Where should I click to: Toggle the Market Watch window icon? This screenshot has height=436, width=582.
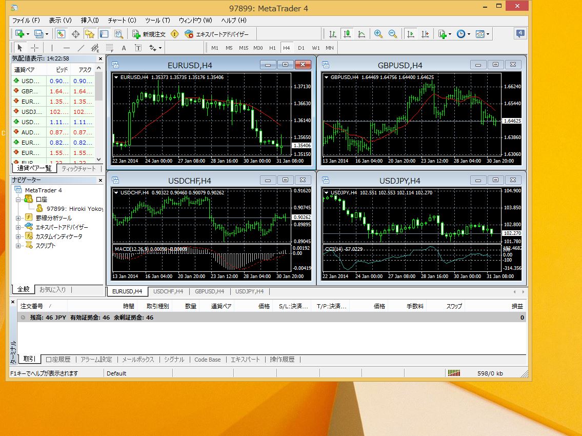click(61, 34)
